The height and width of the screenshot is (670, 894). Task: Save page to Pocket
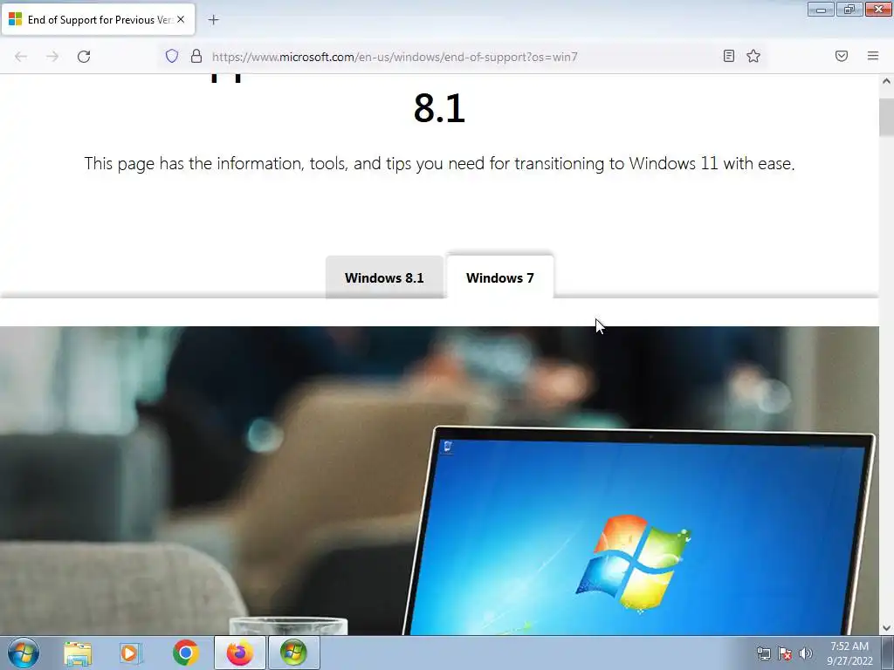pos(842,56)
